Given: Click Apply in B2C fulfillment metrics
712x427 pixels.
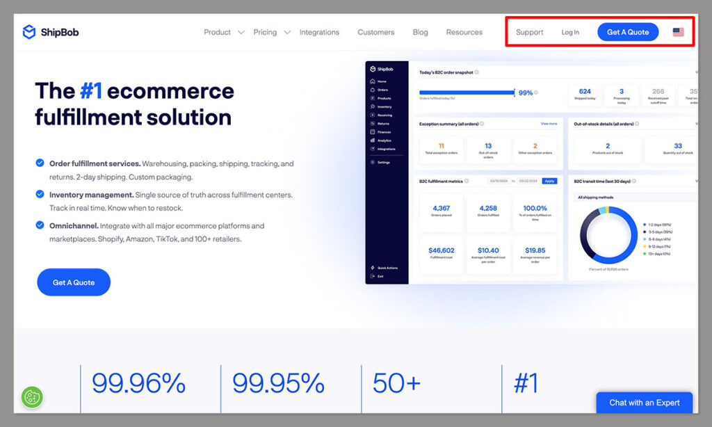Looking at the screenshot, I should click(549, 181).
